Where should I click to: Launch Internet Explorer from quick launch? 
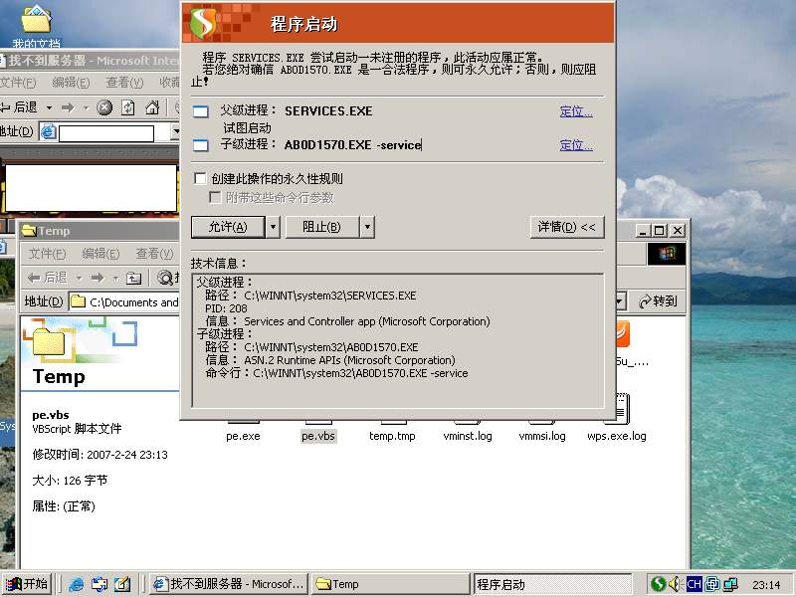[x=77, y=585]
